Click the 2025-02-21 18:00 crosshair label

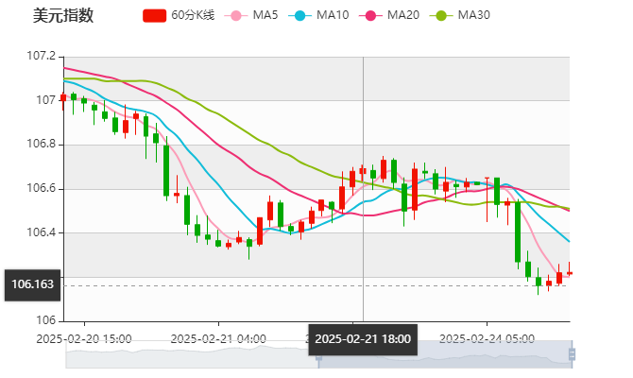(363, 339)
